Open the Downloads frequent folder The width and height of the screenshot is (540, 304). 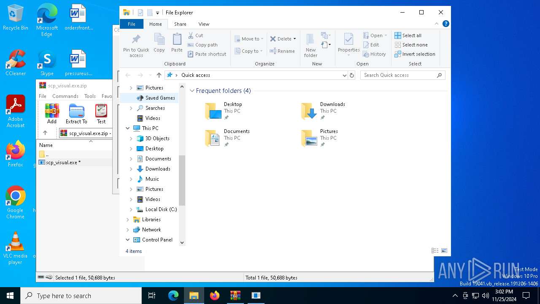(x=323, y=111)
